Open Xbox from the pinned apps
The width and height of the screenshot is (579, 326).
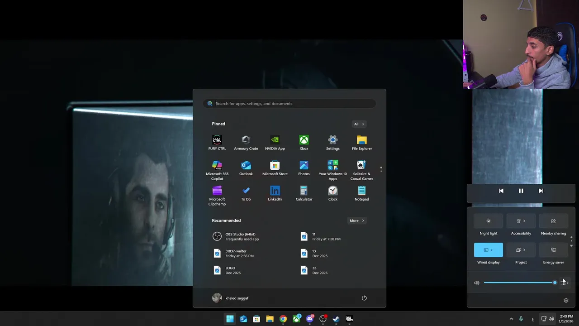click(x=304, y=143)
